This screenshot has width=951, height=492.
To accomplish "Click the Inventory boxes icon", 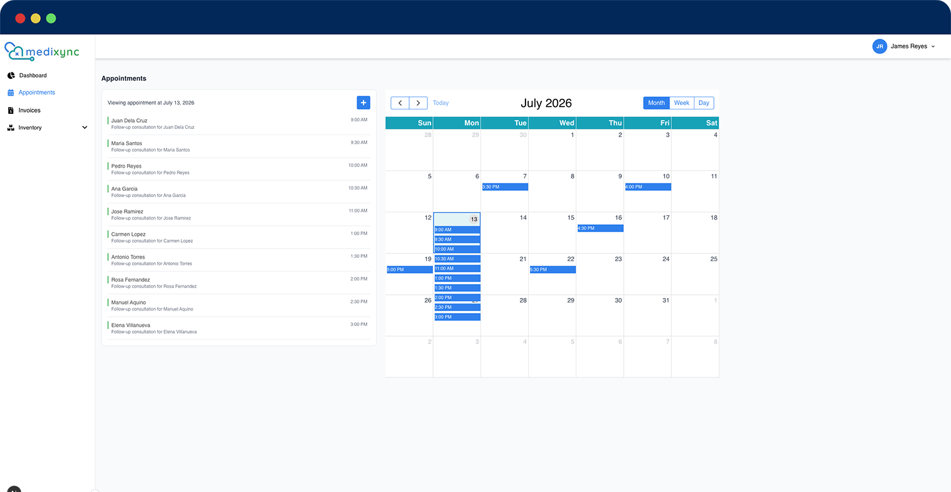I will pyautogui.click(x=11, y=128).
